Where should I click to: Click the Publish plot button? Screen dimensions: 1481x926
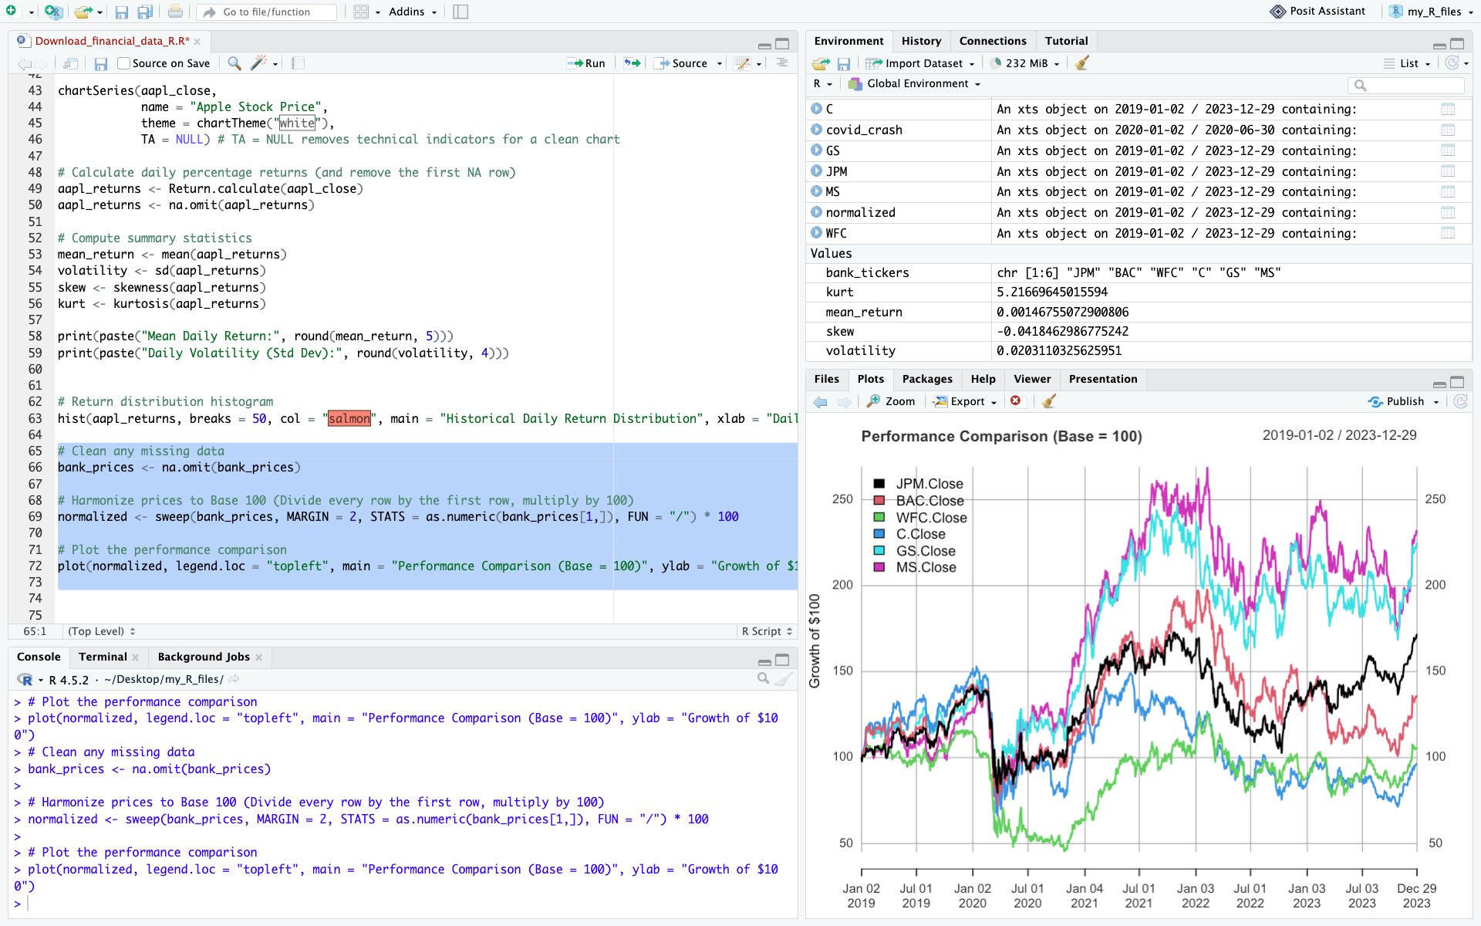[1397, 401]
